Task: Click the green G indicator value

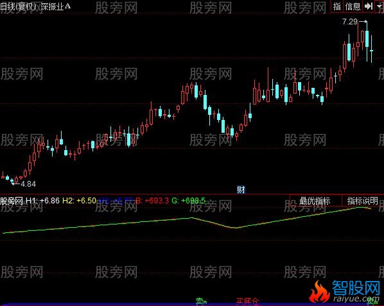Action: (x=188, y=201)
